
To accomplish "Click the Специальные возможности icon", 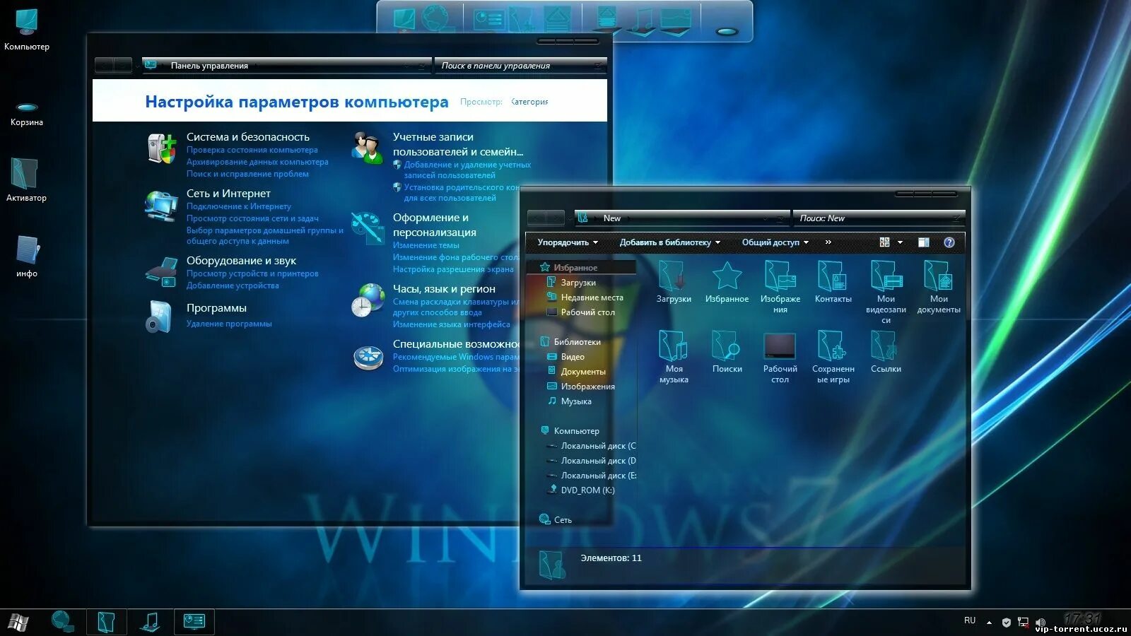I will point(368,357).
